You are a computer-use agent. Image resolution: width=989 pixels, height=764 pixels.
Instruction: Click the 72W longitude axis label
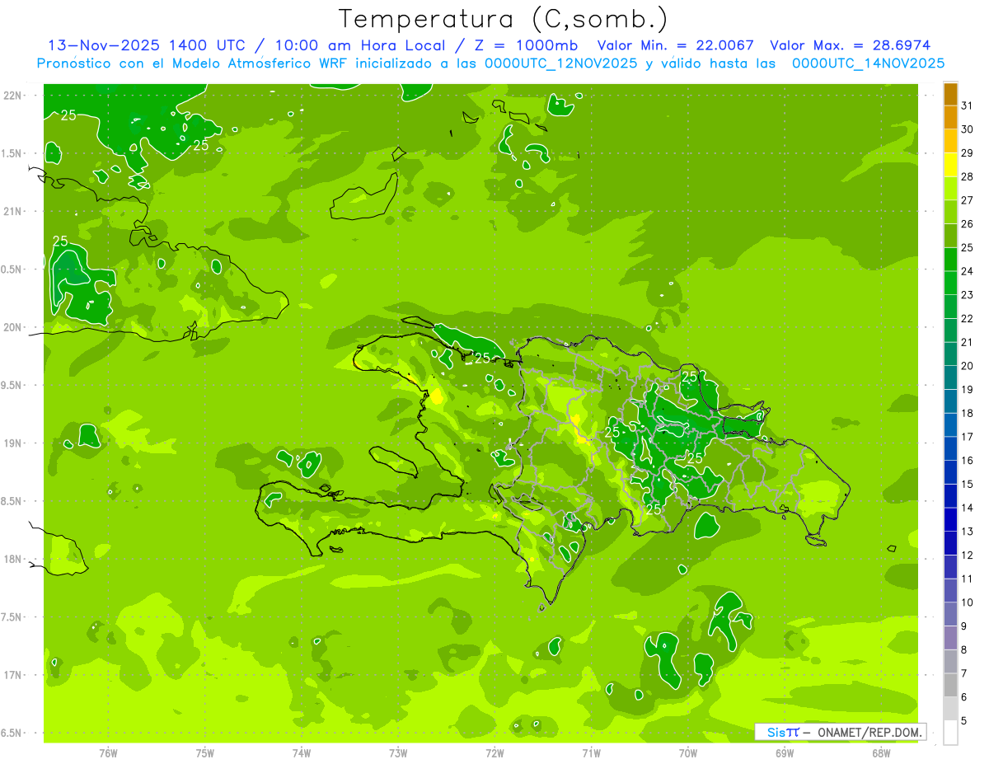(494, 753)
